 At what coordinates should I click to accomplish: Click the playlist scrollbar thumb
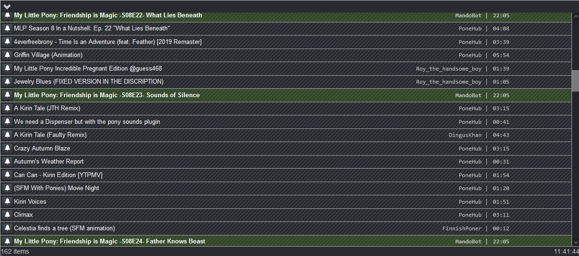click(575, 80)
